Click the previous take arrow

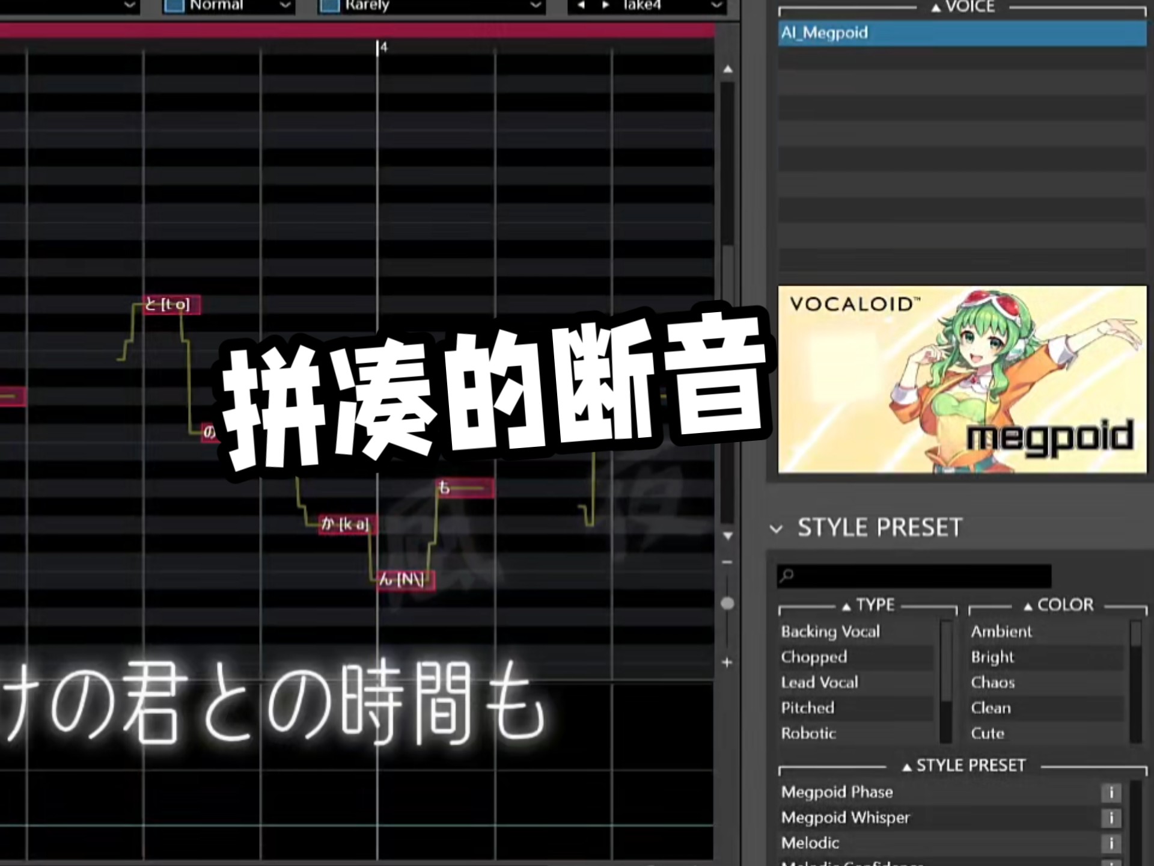pyautogui.click(x=581, y=5)
